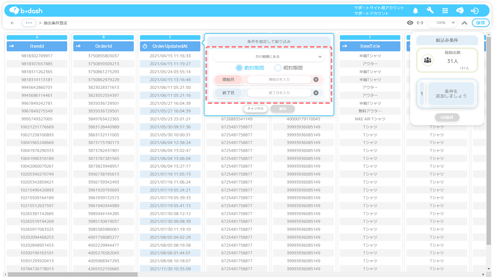Toggle the eye preview icon
This screenshot has height=277, width=494.
point(410,23)
